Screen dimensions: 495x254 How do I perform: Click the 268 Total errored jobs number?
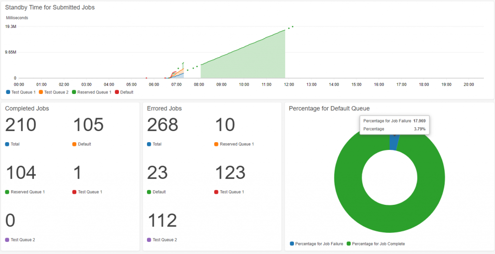pos(162,125)
